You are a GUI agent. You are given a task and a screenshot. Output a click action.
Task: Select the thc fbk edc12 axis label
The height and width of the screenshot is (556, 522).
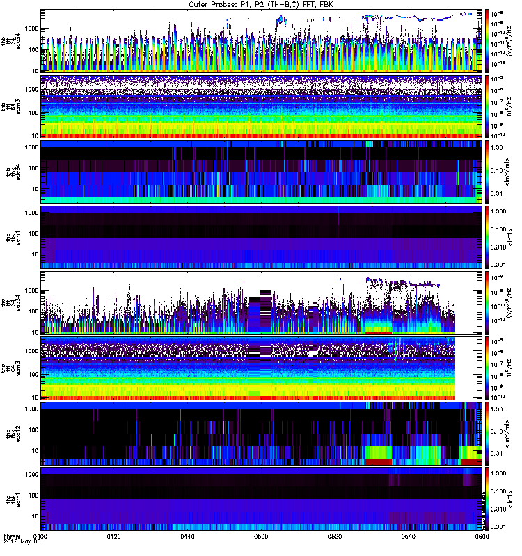[13, 434]
